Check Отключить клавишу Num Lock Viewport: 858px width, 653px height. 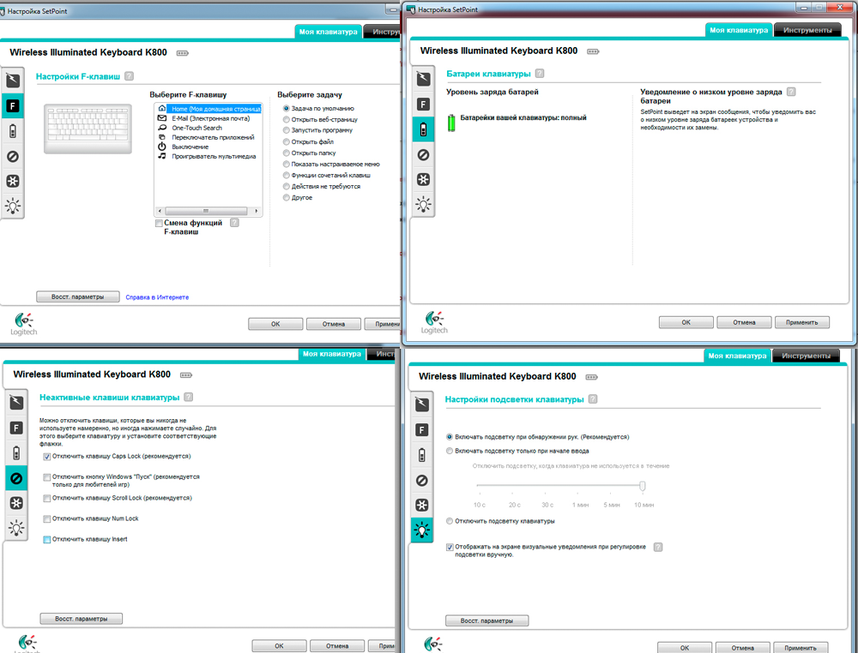pyautogui.click(x=47, y=519)
